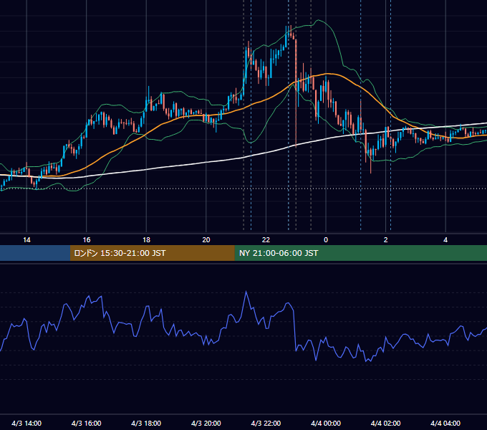Image resolution: width=487 pixels, height=430 pixels.
Task: Click the 4 label on the price chart axis
Action: pyautogui.click(x=445, y=240)
